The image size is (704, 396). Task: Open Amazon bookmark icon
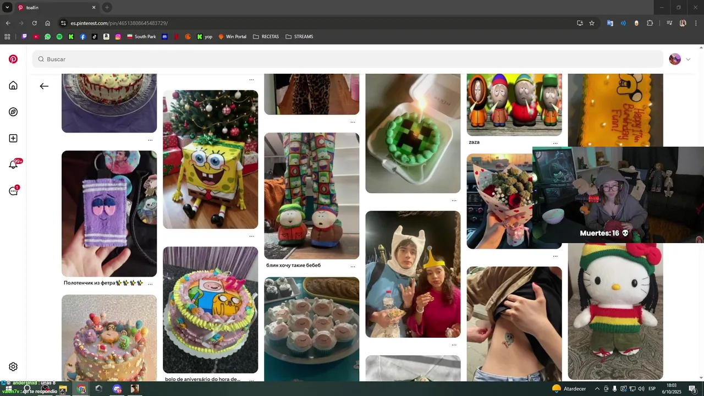(x=106, y=37)
